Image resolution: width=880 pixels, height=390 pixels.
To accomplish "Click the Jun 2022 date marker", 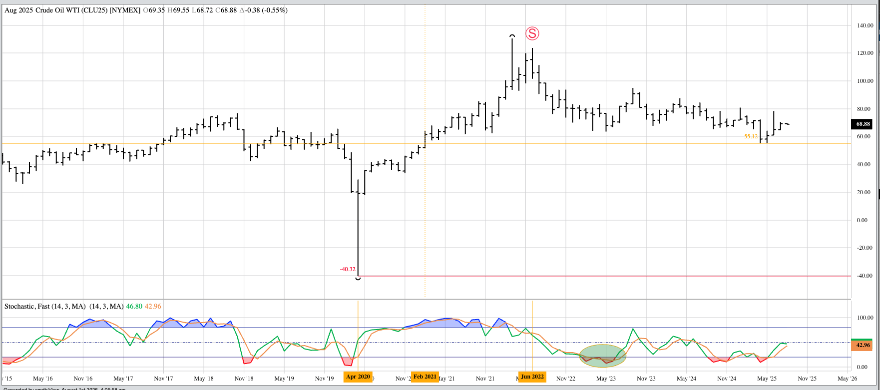I will click(532, 377).
